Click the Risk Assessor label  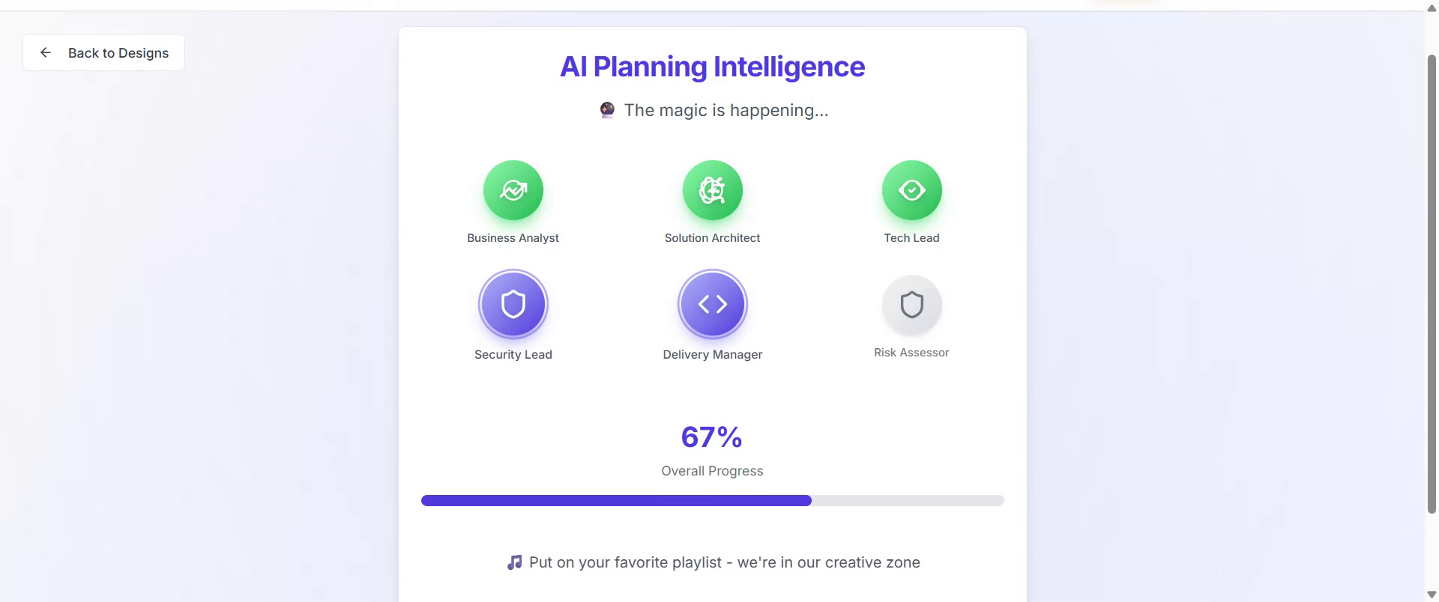tap(911, 353)
